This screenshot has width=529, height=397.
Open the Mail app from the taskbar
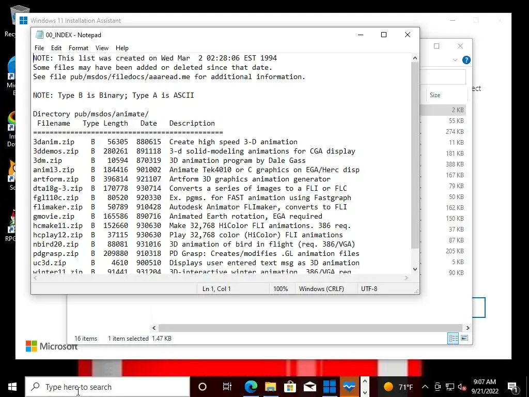(x=309, y=387)
